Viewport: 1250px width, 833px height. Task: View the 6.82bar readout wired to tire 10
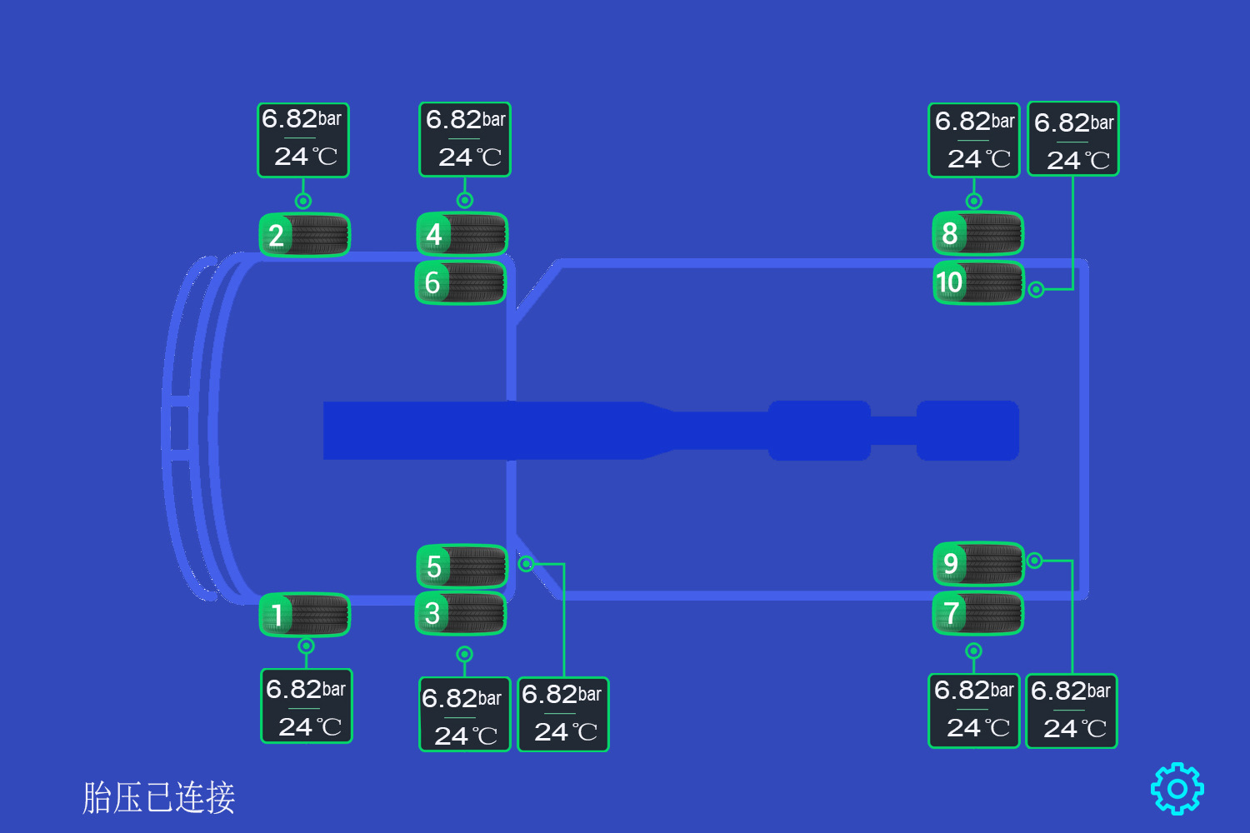coord(1073,138)
